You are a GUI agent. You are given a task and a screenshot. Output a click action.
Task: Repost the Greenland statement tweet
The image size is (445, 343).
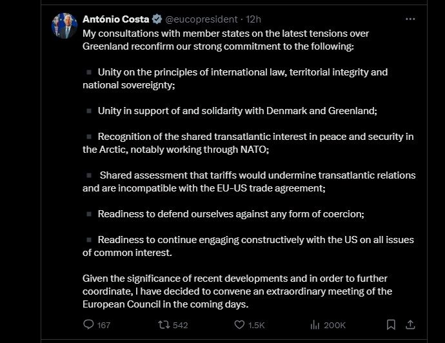tap(163, 325)
